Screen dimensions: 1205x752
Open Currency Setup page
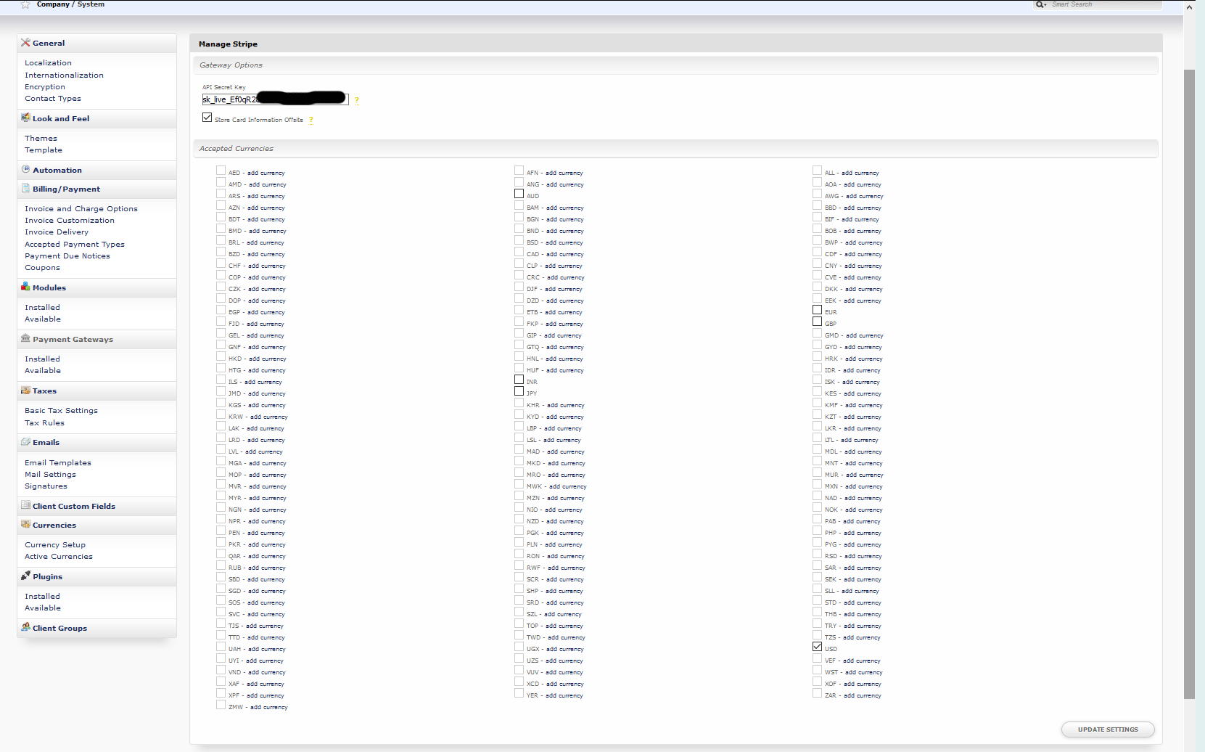click(55, 544)
